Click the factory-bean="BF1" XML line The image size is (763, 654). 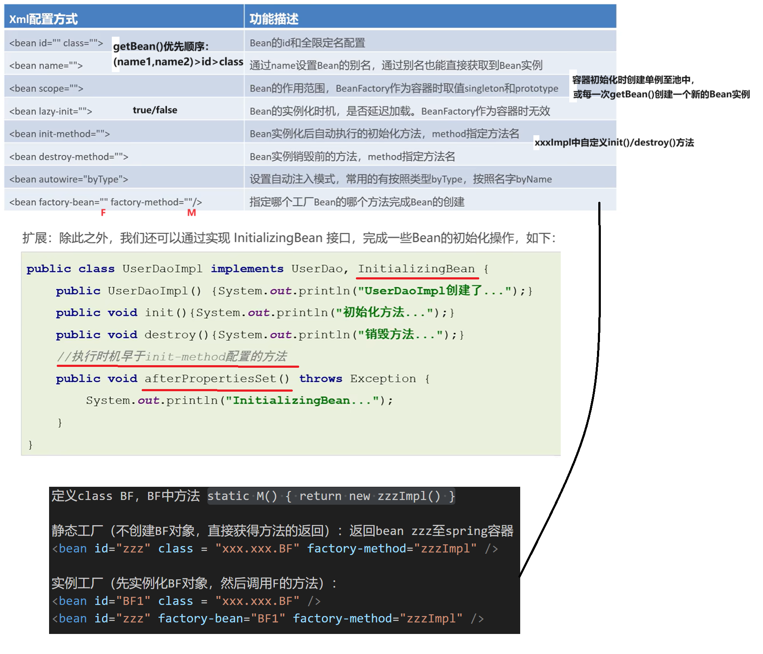click(268, 618)
